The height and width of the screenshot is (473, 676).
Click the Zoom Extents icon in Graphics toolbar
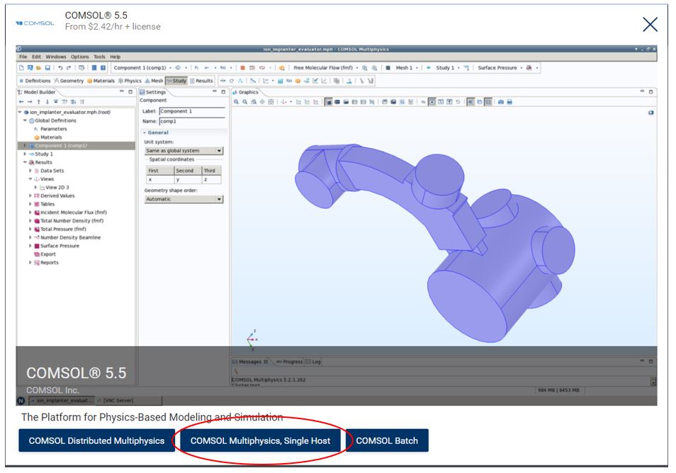271,102
